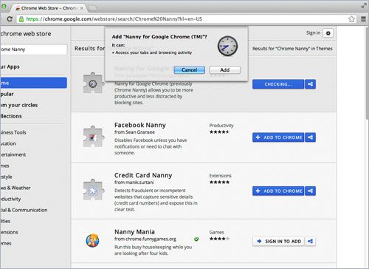369x269 pixels.
Task: Share Nanny for Google Chrome extension
Action: [x=310, y=84]
